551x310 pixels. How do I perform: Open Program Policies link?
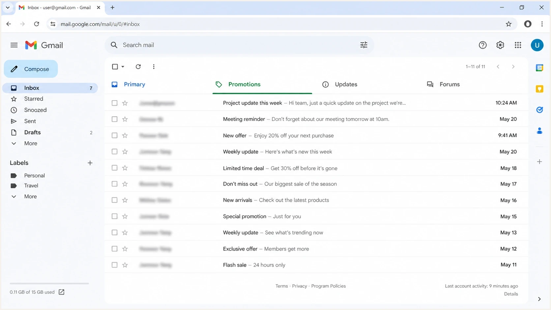click(x=328, y=286)
